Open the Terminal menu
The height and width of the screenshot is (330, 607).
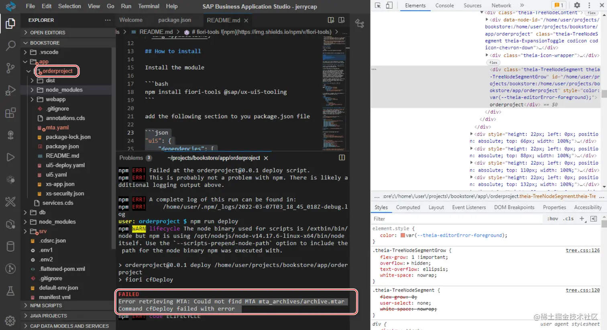(x=149, y=6)
